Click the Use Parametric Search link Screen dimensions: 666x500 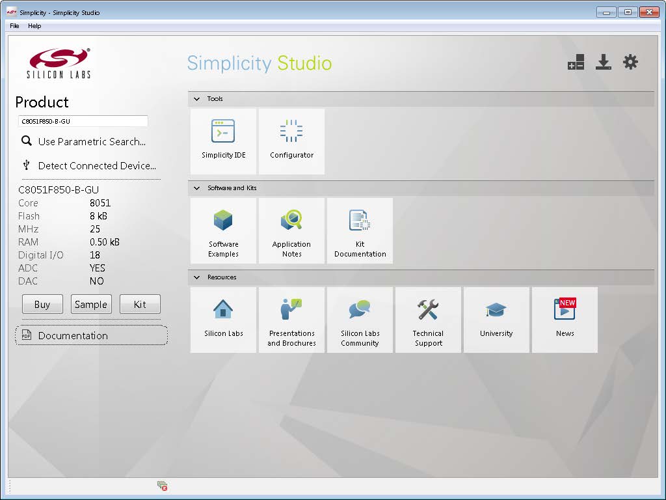click(91, 141)
